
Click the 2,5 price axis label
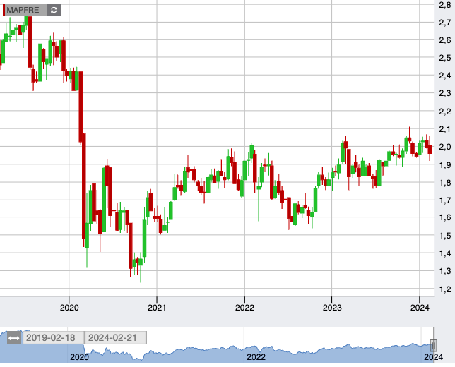445,58
